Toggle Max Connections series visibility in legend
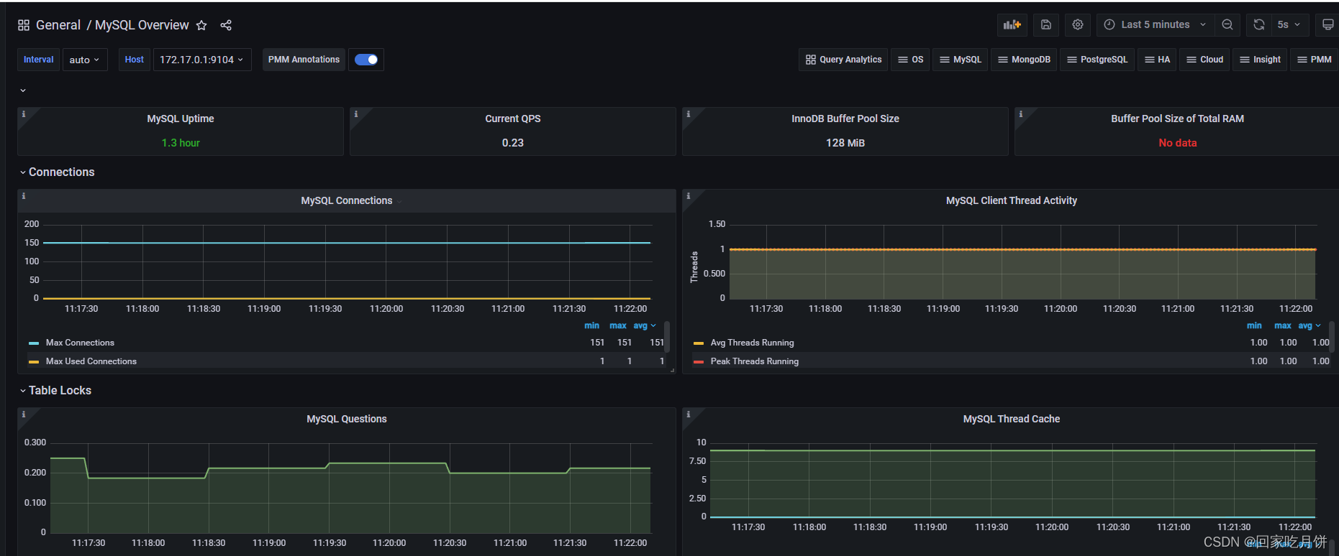 [80, 343]
